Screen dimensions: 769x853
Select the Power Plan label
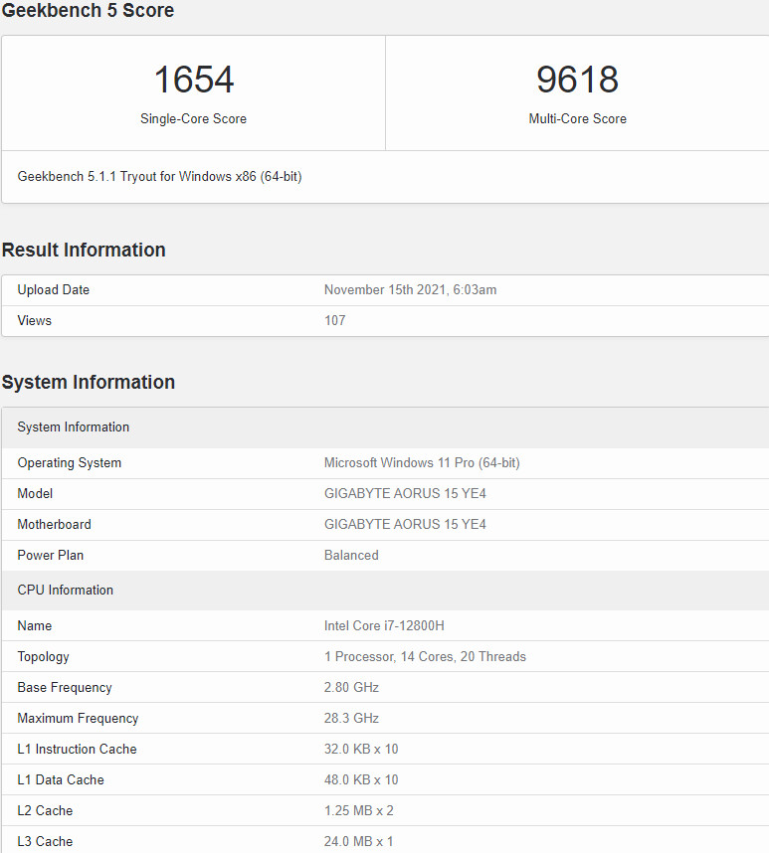coord(51,556)
